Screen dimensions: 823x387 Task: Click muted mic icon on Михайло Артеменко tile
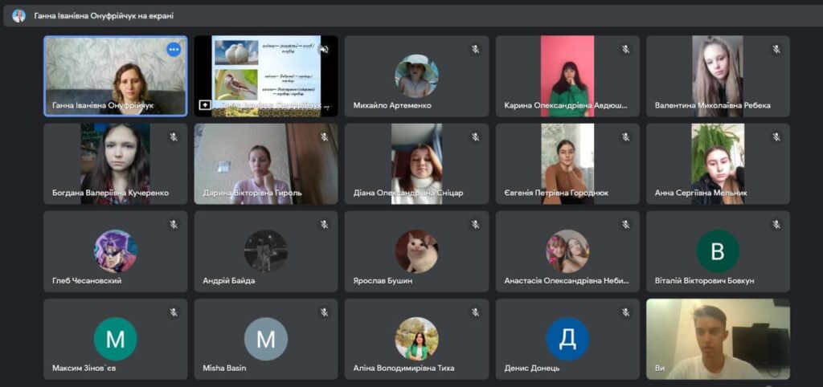click(x=475, y=50)
